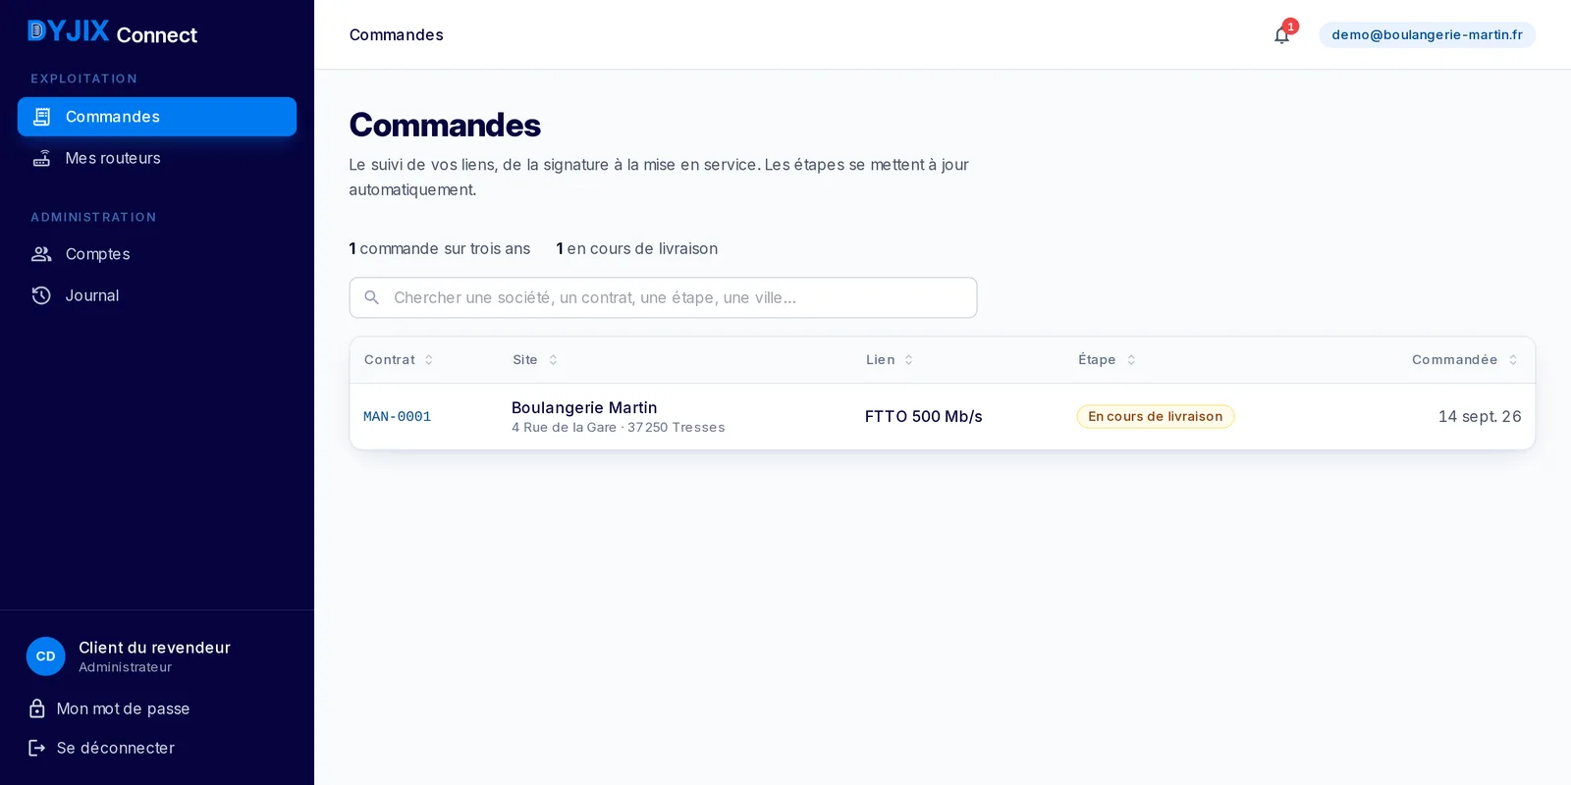Image resolution: width=1571 pixels, height=785 pixels.
Task: Click the Commandes breadcrumb in top bar
Action: [396, 34]
